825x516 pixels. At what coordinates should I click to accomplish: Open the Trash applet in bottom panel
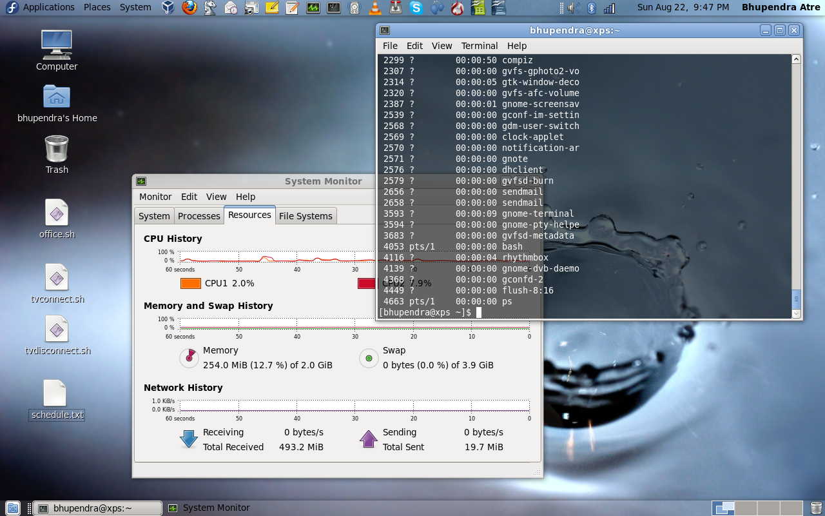[x=816, y=508]
